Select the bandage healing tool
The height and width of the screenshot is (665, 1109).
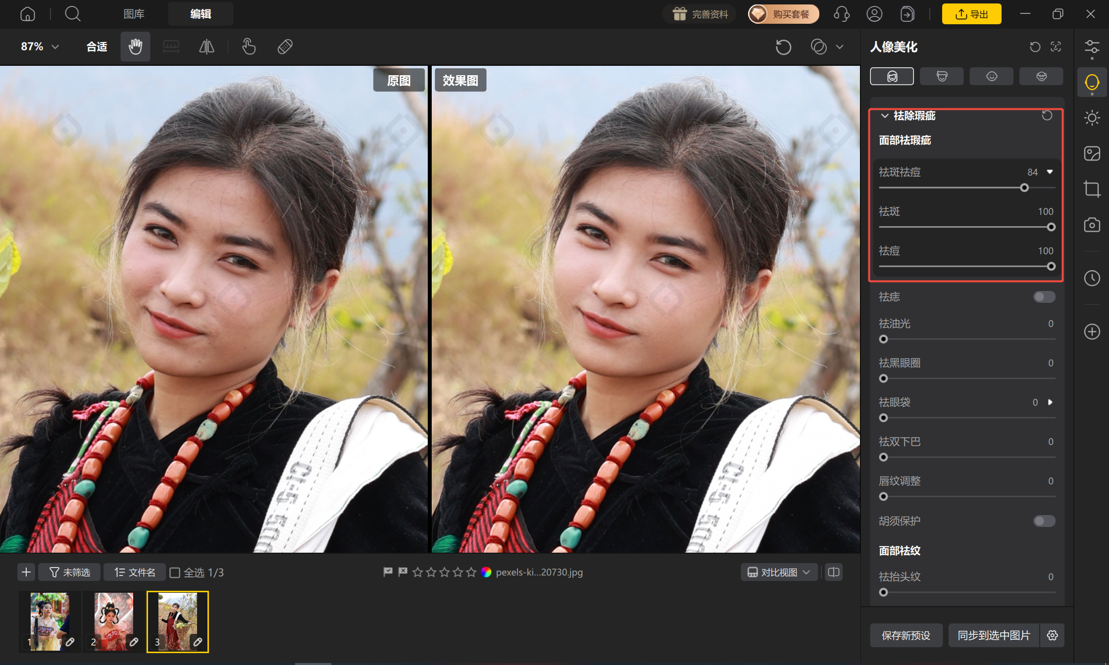coord(285,47)
